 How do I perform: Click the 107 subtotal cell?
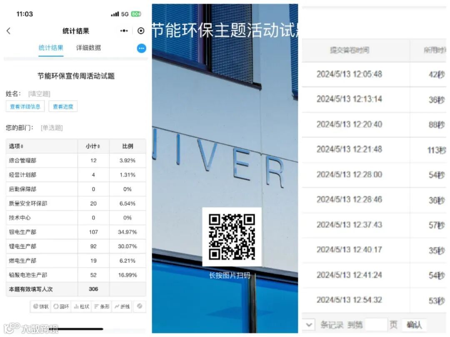pyautogui.click(x=94, y=232)
